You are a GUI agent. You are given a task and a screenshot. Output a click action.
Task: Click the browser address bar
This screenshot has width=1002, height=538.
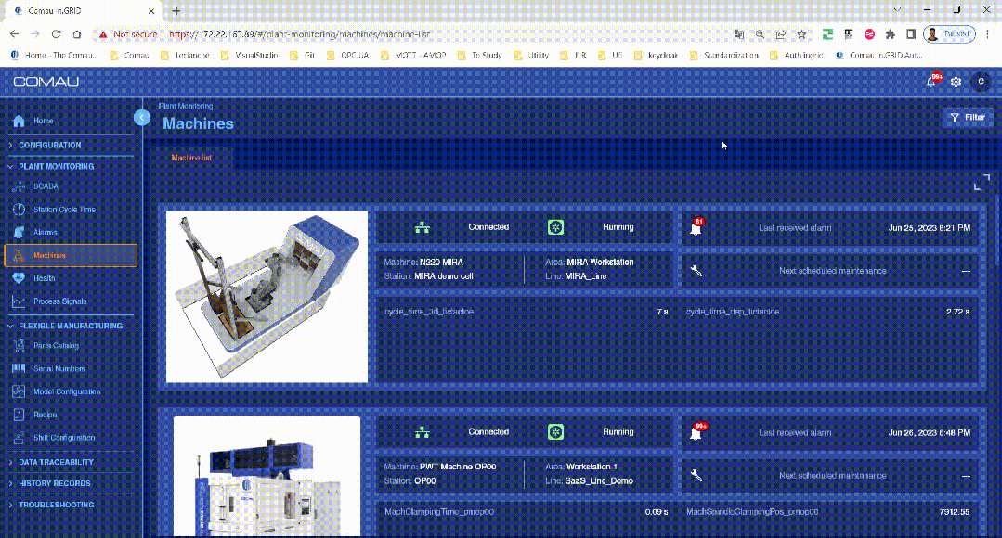tap(418, 33)
